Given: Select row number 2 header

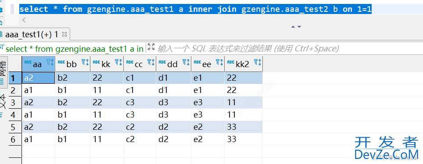Looking at the screenshot, I should pos(15,90).
